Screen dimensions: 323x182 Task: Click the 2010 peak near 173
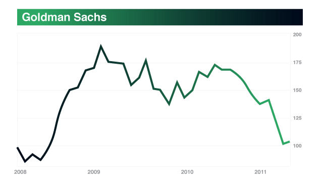(x=215, y=65)
